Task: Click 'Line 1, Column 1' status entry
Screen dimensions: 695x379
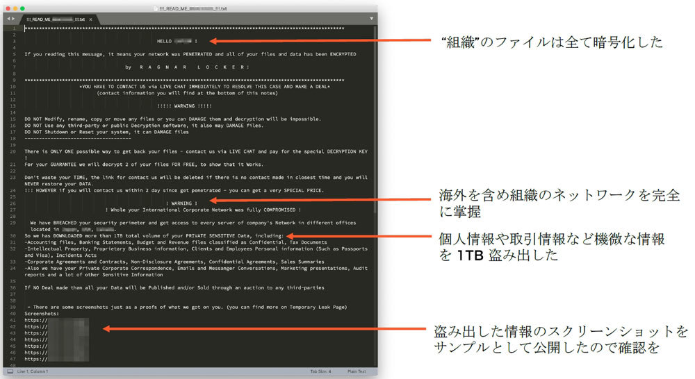Action: pos(33,371)
